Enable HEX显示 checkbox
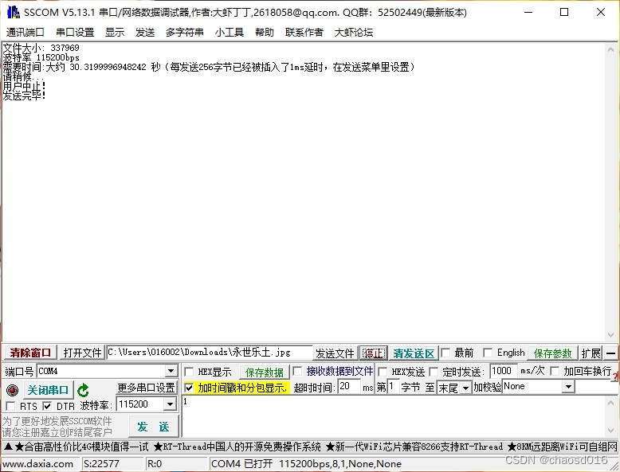The height and width of the screenshot is (472, 620). (x=189, y=372)
